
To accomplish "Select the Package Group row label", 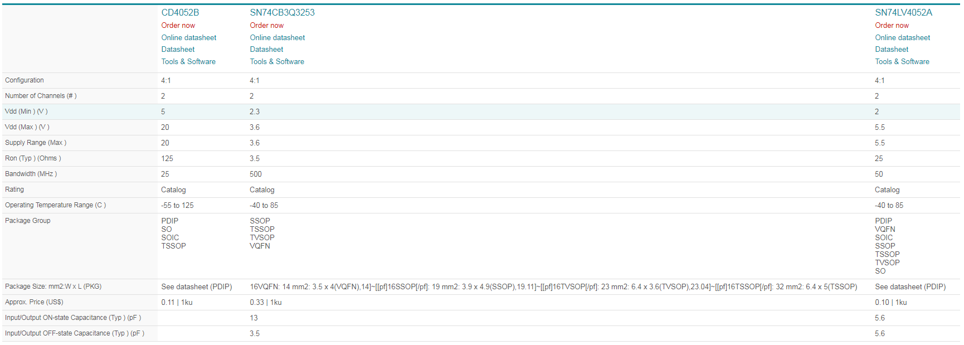I will tap(28, 221).
